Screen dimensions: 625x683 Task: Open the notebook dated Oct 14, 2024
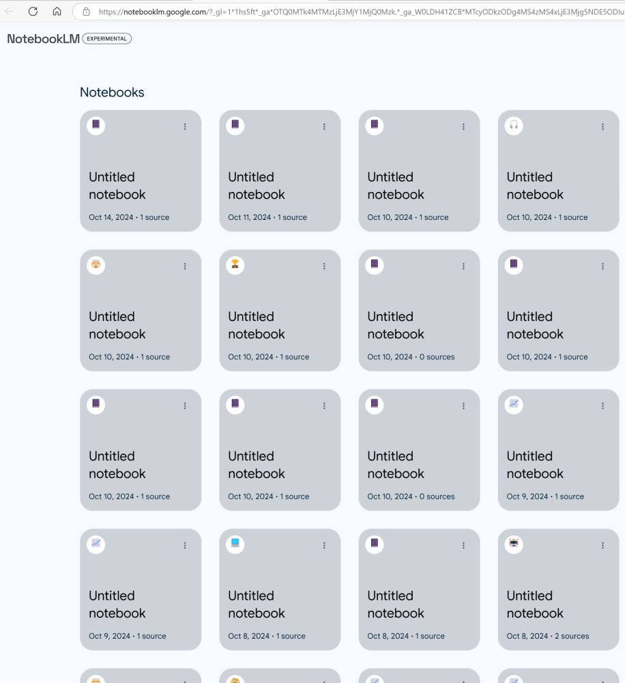(141, 171)
